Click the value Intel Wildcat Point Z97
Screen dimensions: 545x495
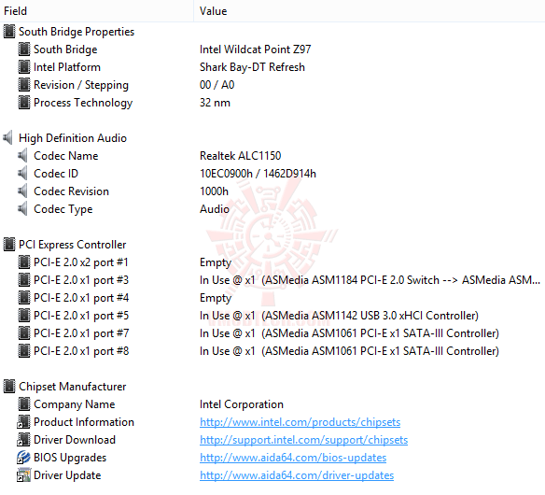255,49
